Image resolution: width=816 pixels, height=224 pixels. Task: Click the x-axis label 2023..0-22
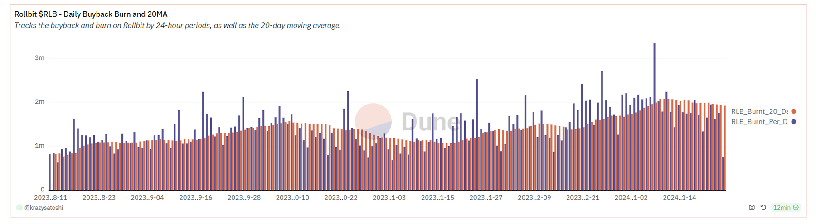pos(341,198)
